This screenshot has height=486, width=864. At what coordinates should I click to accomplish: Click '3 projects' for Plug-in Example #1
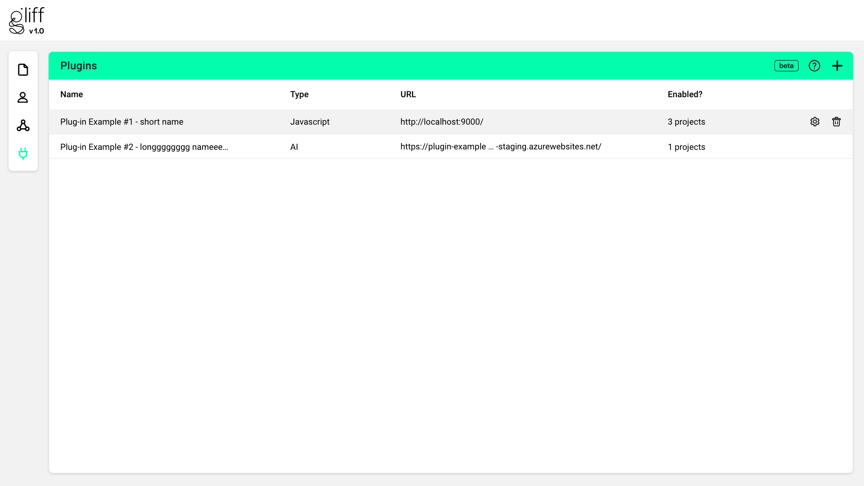(686, 121)
